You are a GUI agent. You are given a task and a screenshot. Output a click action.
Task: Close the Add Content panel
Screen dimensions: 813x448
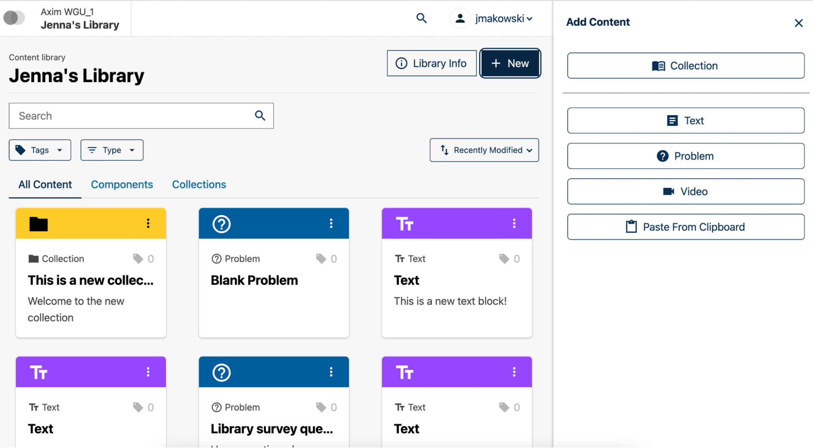click(798, 23)
